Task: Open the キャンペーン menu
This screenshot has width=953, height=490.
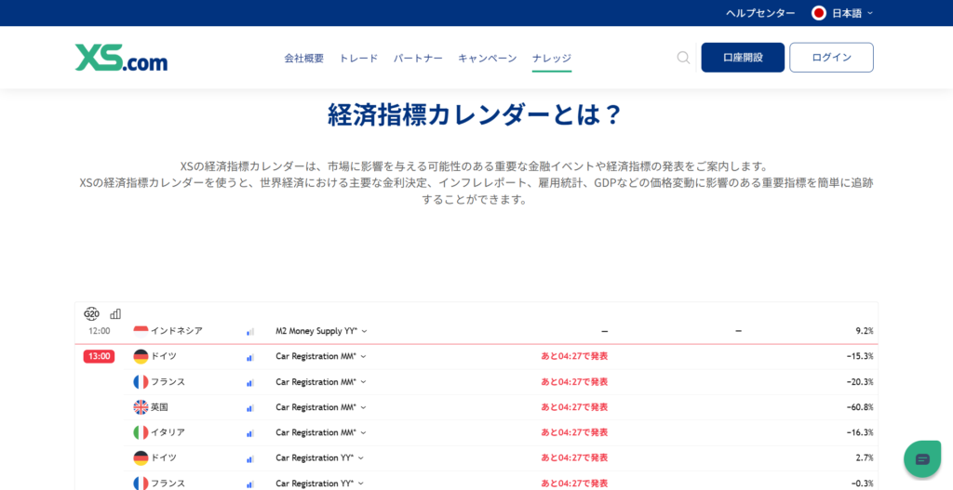Action: pyautogui.click(x=488, y=59)
